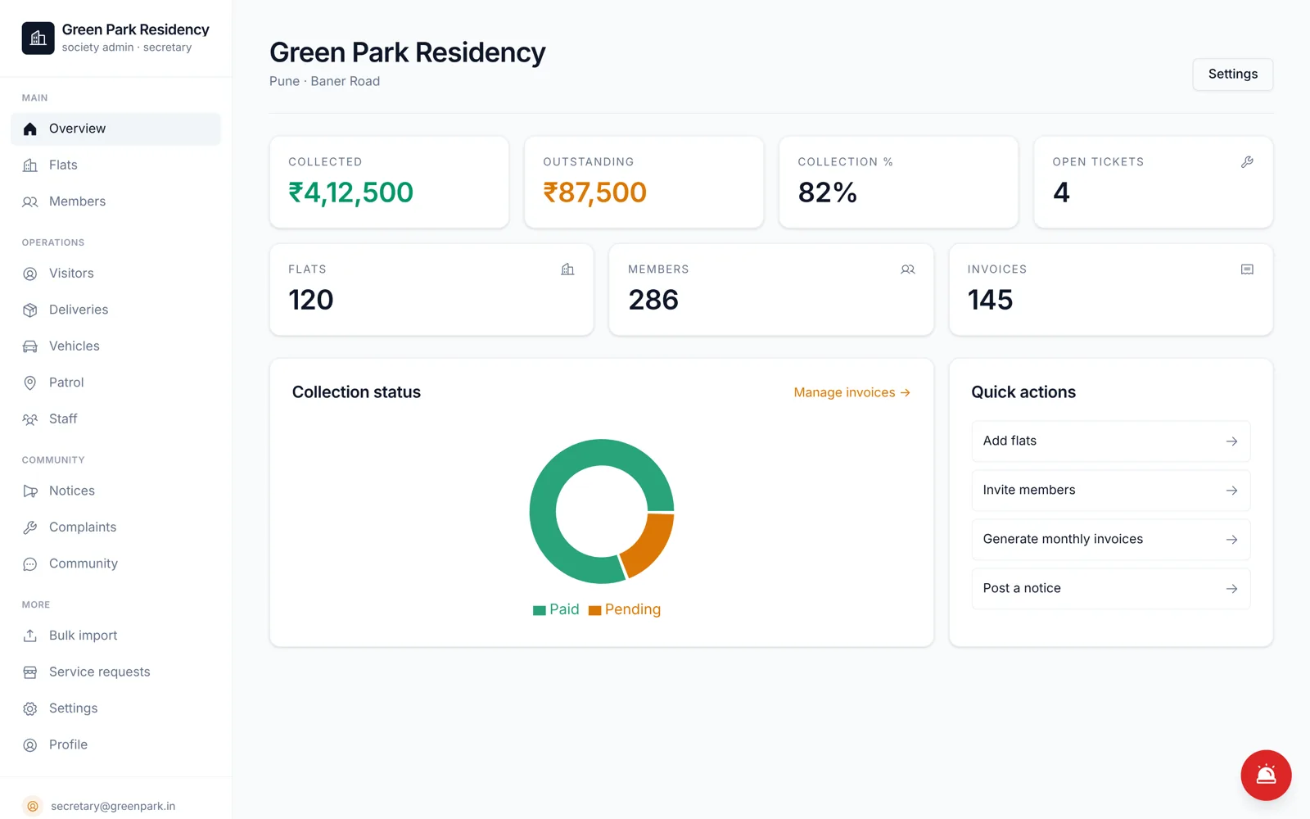Open the Bulk import page
Image resolution: width=1310 pixels, height=819 pixels.
pos(115,636)
